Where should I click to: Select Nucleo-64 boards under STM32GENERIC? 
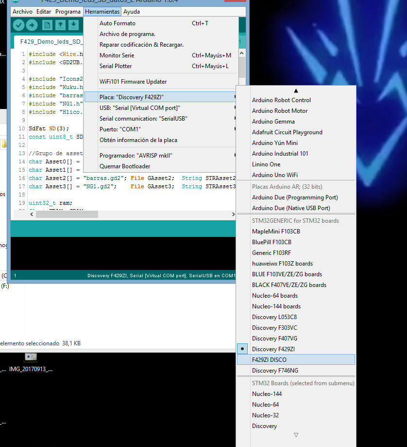(x=296, y=296)
